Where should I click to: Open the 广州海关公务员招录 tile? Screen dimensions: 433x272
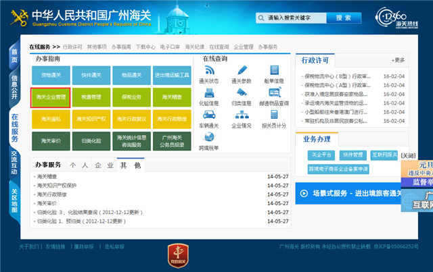coord(172,141)
